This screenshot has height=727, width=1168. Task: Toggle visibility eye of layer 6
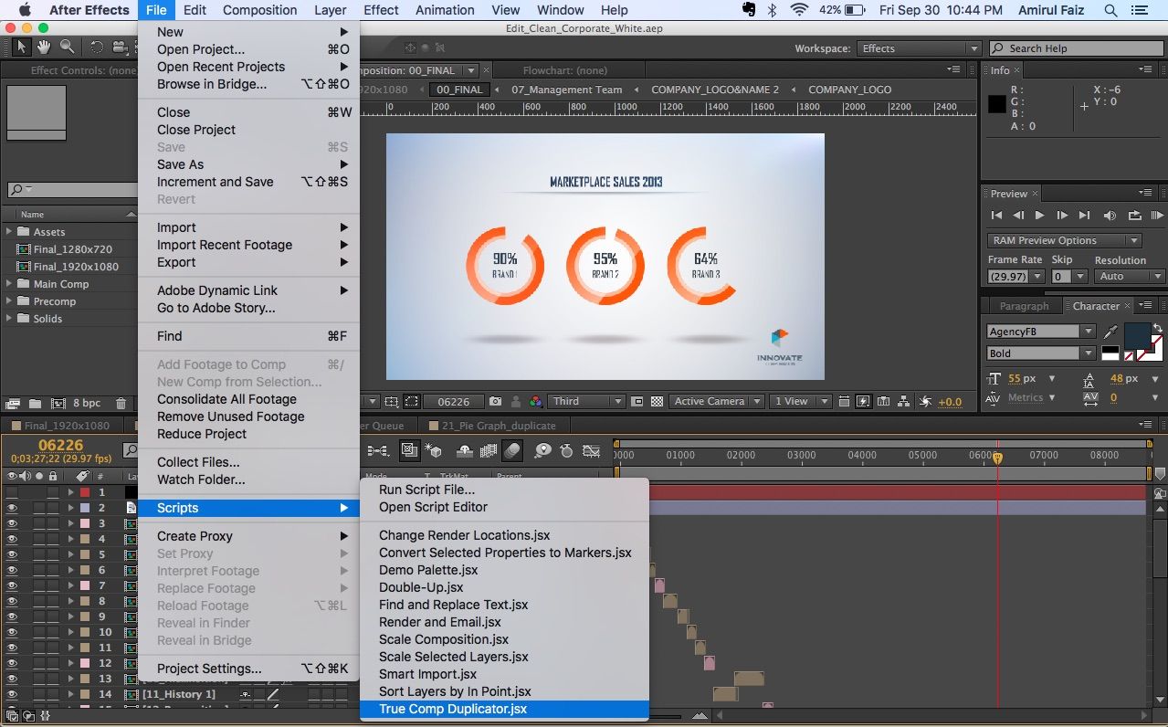pos(13,570)
